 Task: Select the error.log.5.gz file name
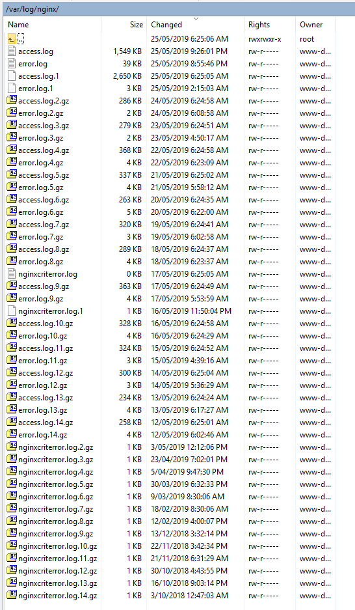pos(41,187)
